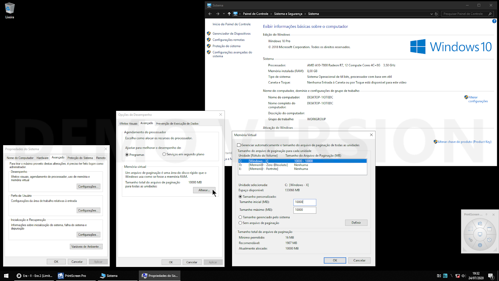Click PrintScreen info icon
The image size is (499, 281).
(480, 245)
